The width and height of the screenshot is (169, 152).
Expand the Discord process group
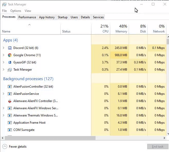[3, 48]
